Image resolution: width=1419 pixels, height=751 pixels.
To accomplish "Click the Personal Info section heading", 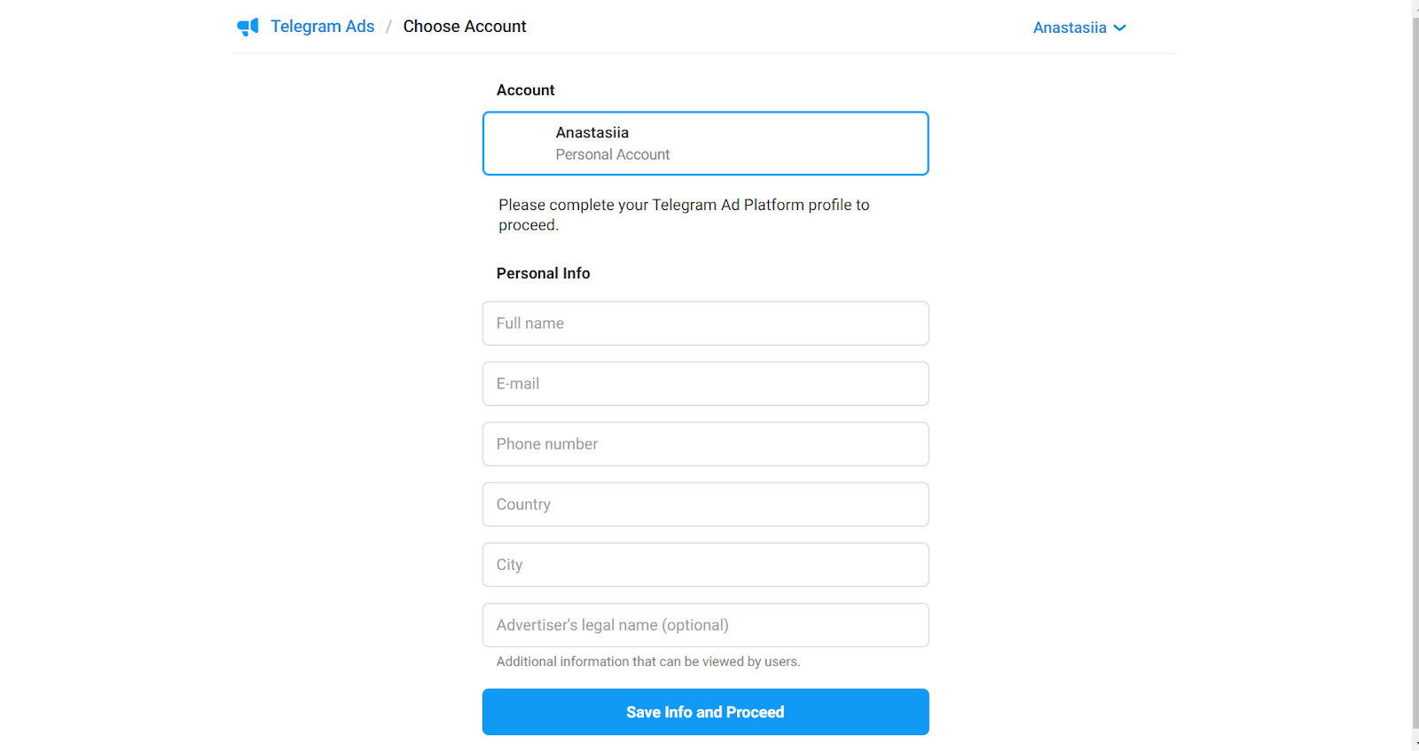I will [544, 273].
